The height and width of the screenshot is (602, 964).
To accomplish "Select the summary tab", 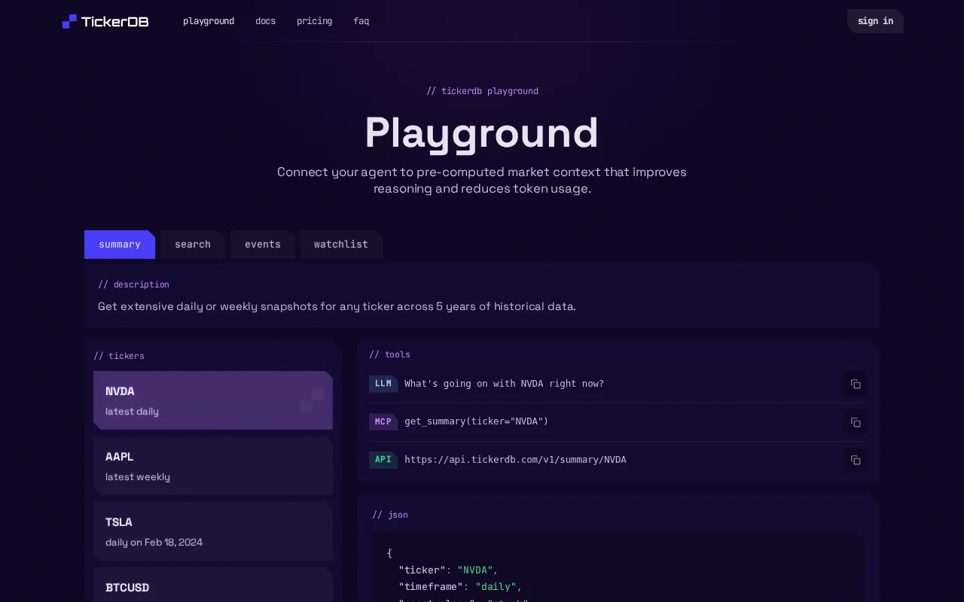I will (120, 245).
